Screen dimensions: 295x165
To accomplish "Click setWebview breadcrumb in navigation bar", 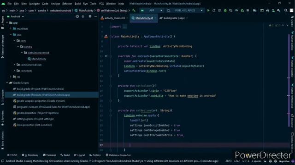I will click(x=112, y=11).
